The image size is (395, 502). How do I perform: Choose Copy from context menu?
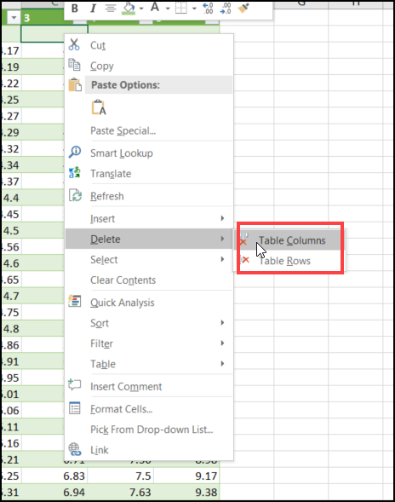102,66
